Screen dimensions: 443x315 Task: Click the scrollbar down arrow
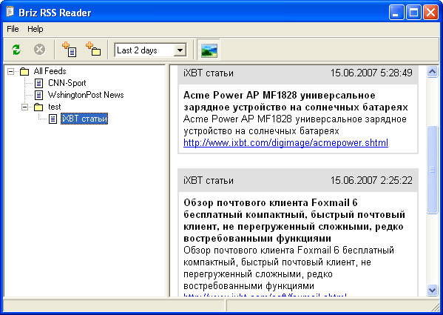[432, 291]
